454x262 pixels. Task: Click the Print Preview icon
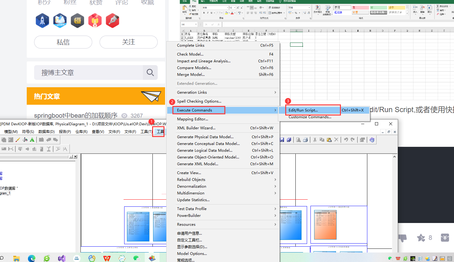coord(298,140)
